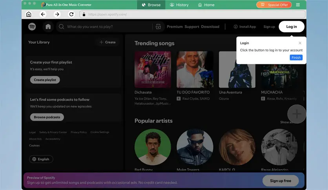Click the Your Library heading
The width and height of the screenshot is (328, 190).
[x=39, y=42]
